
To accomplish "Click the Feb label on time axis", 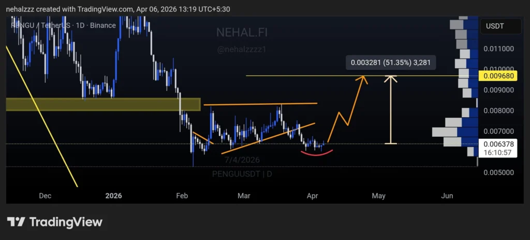I will click(x=182, y=196).
